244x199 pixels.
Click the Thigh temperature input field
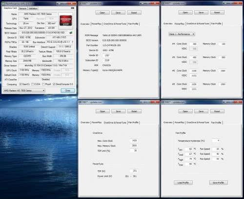point(189,159)
